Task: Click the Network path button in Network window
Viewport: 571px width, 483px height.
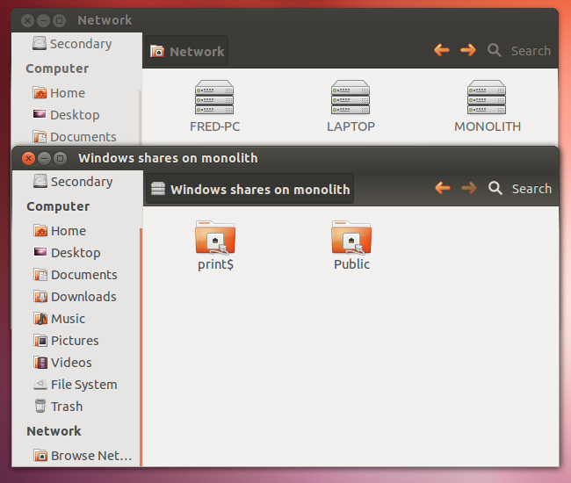Action: click(187, 51)
